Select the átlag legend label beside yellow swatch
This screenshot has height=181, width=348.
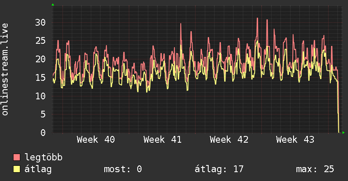click(38, 169)
